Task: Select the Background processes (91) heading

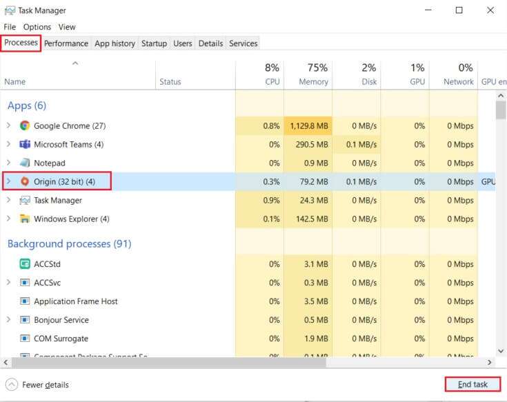Action: coord(69,243)
